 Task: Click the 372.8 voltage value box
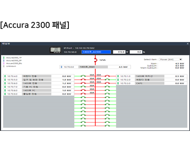point(119,52)
